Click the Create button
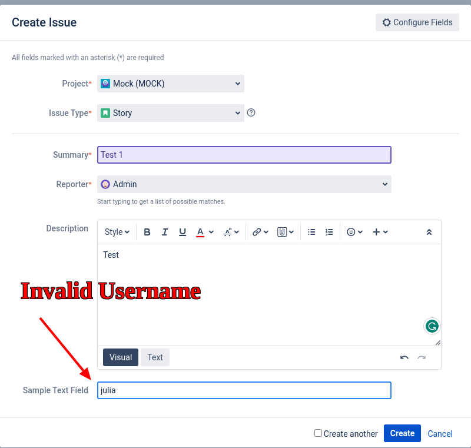Screen dimensions: 471x448 click(x=402, y=433)
